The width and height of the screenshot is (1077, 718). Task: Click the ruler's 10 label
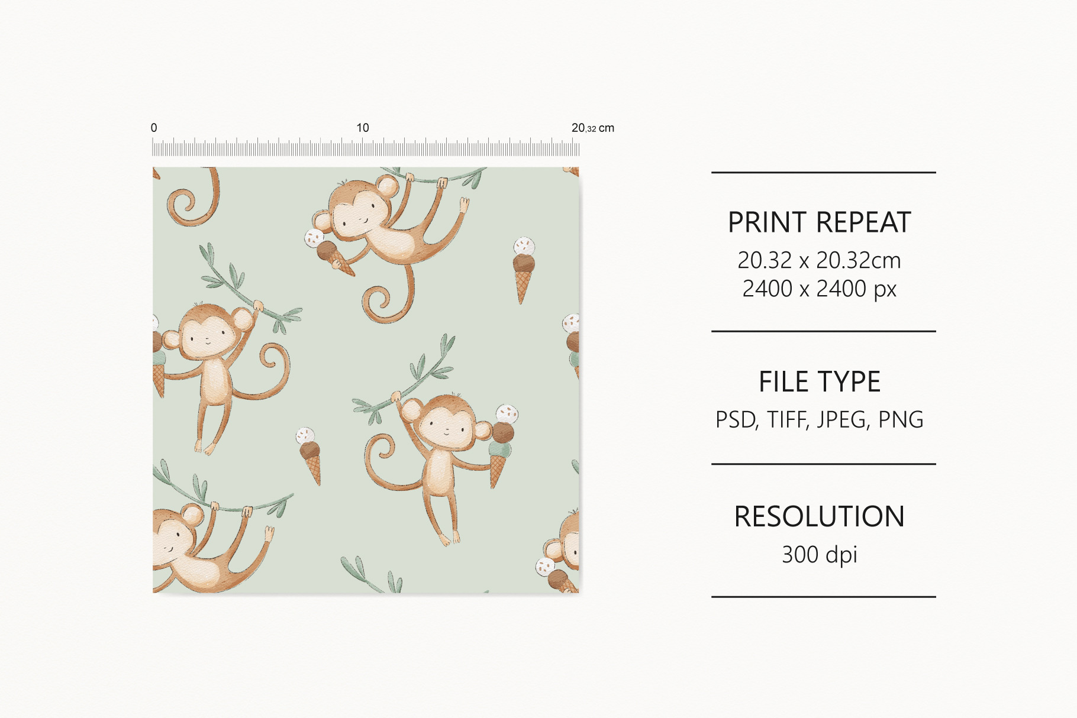(363, 128)
